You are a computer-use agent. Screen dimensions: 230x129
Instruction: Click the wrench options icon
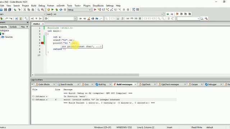(x=206, y=19)
